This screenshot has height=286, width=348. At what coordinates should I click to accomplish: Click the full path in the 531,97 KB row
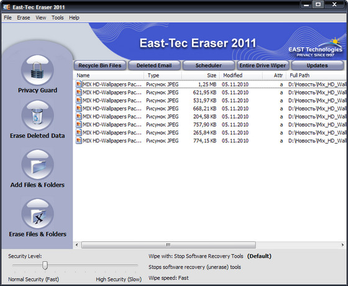point(318,100)
